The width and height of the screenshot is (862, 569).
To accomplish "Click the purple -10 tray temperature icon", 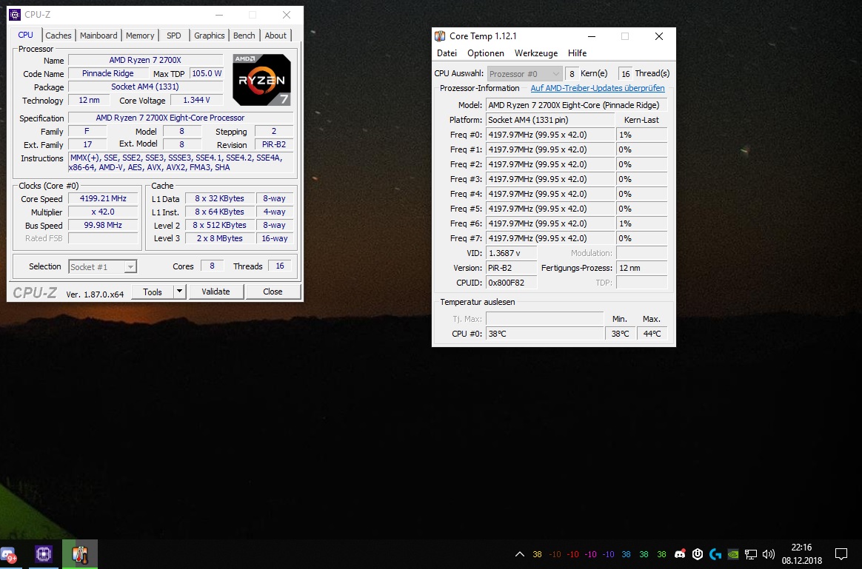I will point(608,554).
